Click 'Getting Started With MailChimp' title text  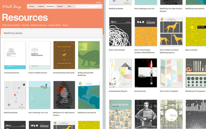(x=86, y=74)
